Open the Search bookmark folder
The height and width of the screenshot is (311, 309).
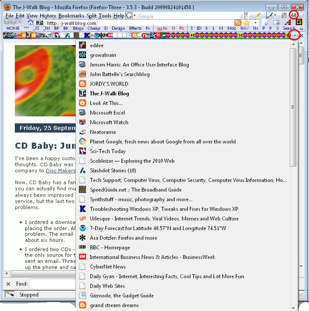[289, 28]
